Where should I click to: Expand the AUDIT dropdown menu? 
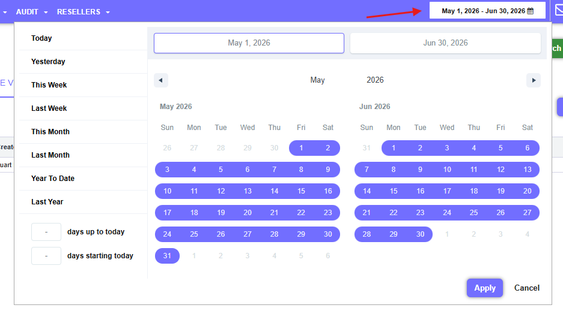click(32, 12)
